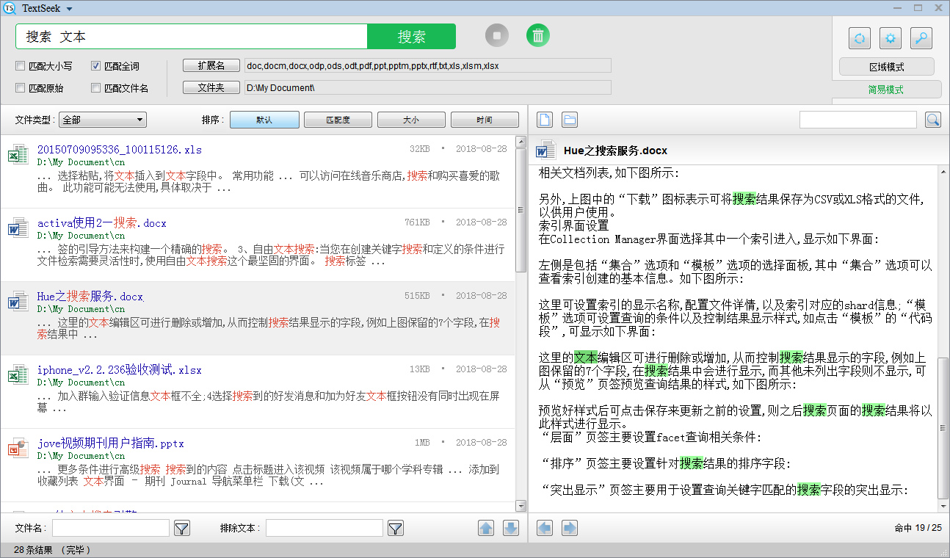Screen dimensions: 950x558
Task: Sort results by 时间
Action: [485, 120]
